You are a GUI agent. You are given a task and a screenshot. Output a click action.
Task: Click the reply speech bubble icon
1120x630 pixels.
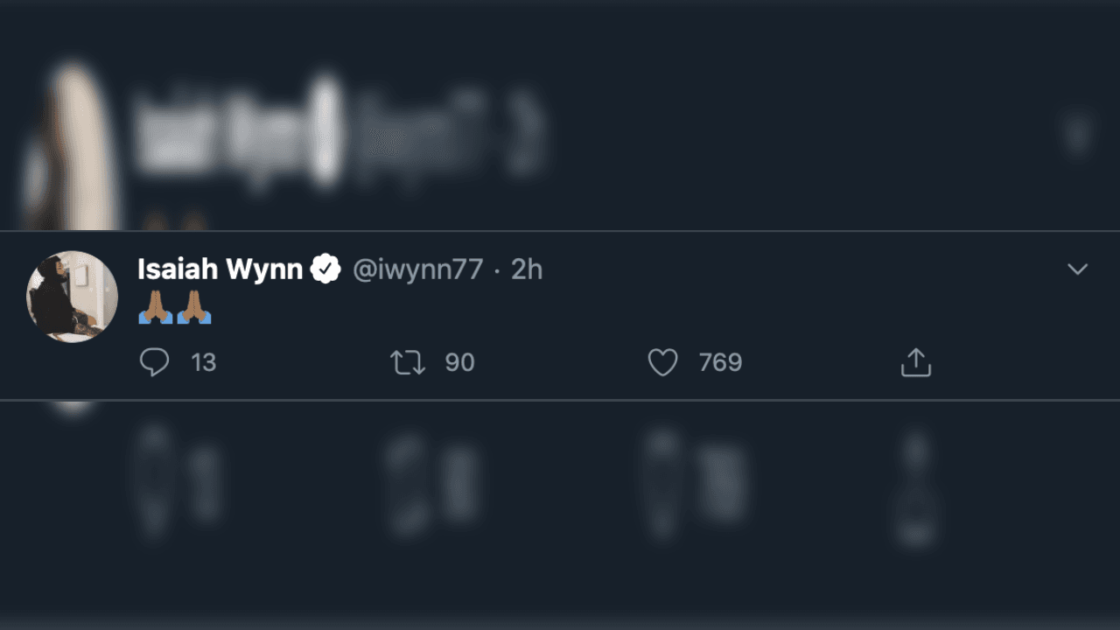pyautogui.click(x=154, y=362)
